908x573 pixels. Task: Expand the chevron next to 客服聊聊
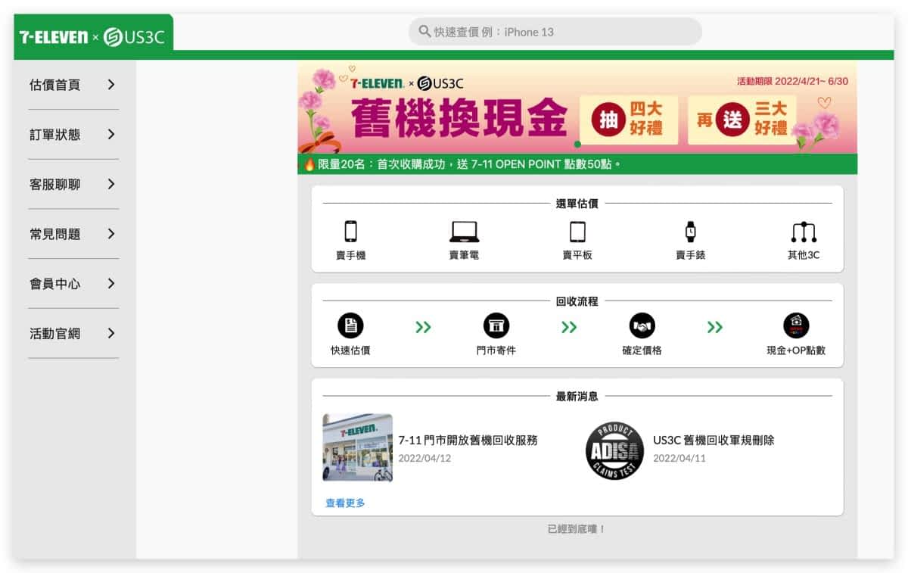(x=111, y=184)
